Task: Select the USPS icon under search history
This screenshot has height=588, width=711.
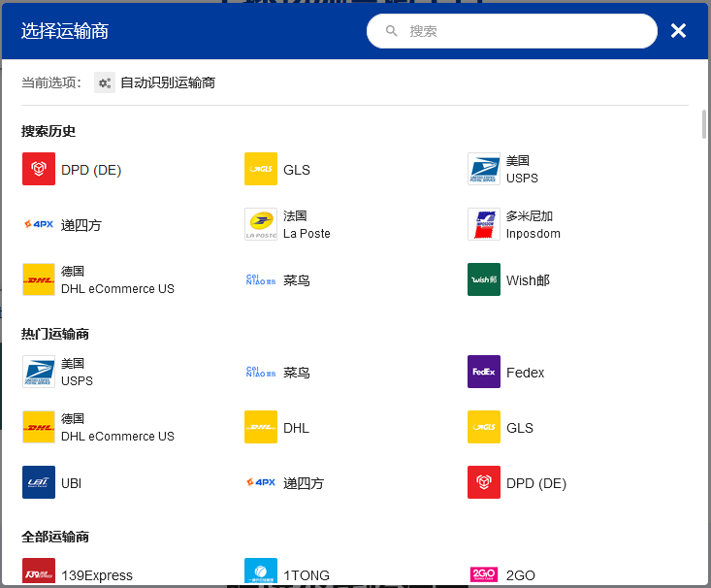Action: pyautogui.click(x=484, y=169)
